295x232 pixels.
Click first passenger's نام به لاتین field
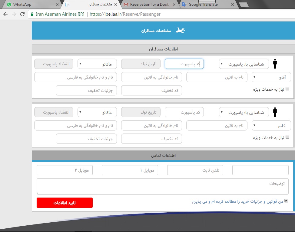(x=217, y=77)
